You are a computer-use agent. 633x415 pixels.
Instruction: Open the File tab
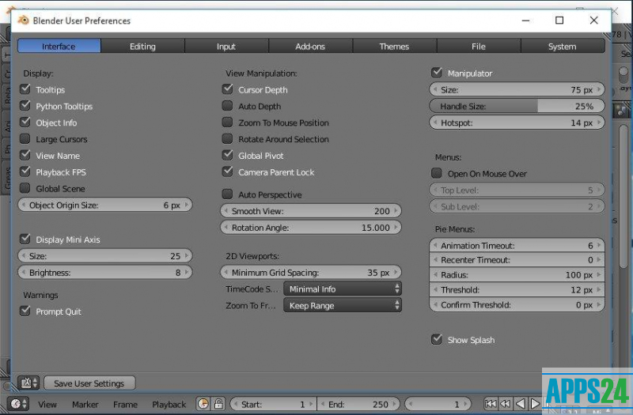[479, 46]
